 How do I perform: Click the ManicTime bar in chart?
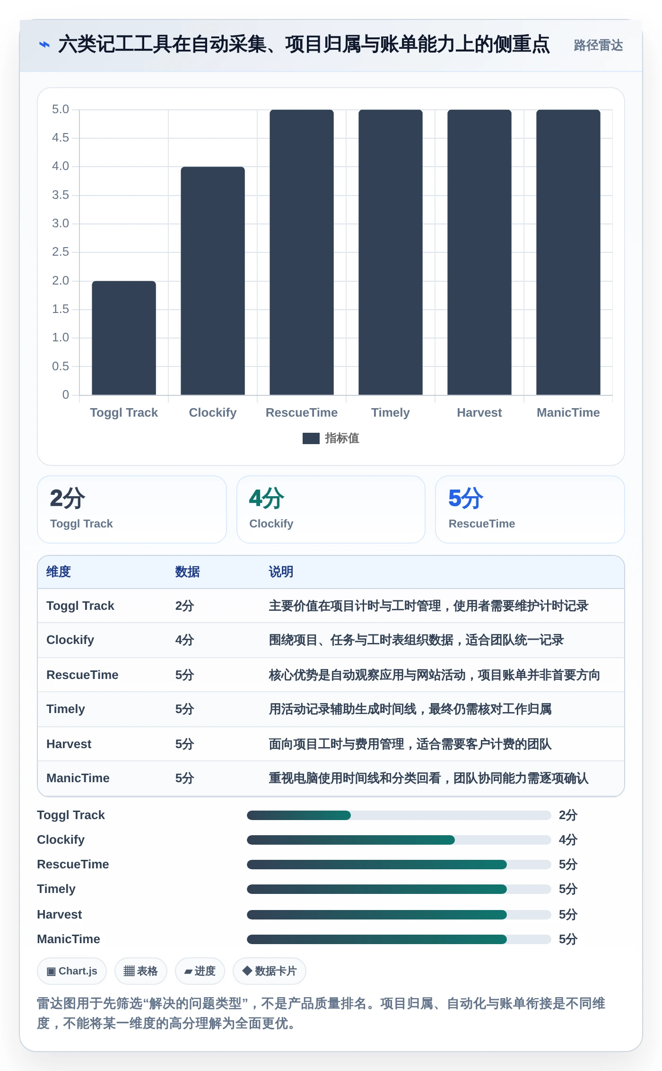pyautogui.click(x=568, y=252)
